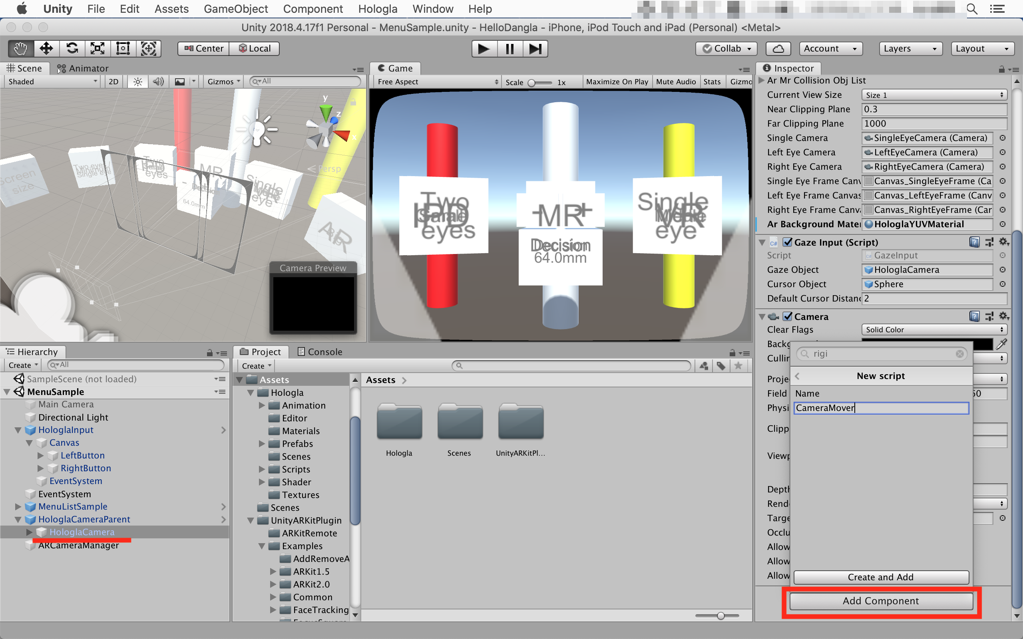Screen dimensions: 1023x639
Task: Expand the MenuListSample hierarchy item
Action: pos(18,506)
